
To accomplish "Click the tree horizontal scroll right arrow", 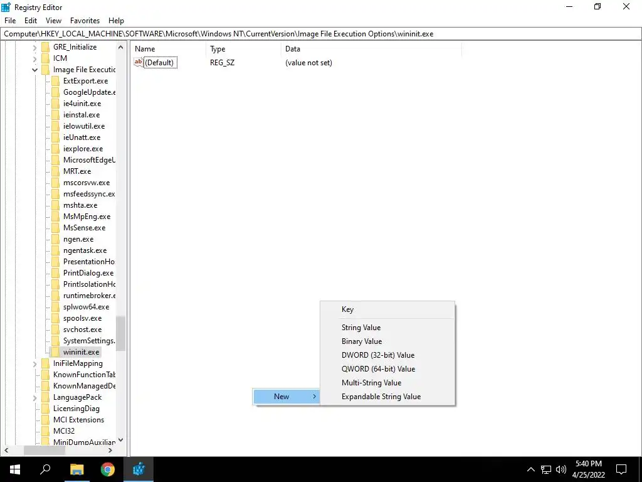I will click(x=110, y=450).
